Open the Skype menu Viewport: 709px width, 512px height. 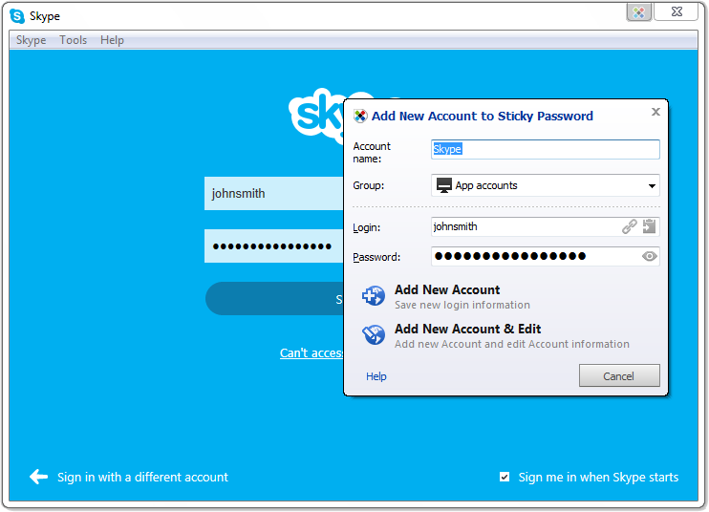(x=32, y=40)
